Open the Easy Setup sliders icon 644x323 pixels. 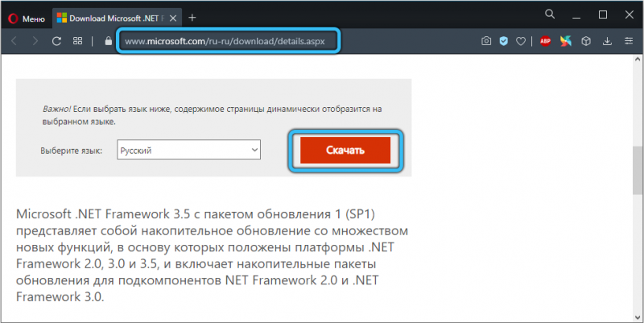tap(629, 41)
